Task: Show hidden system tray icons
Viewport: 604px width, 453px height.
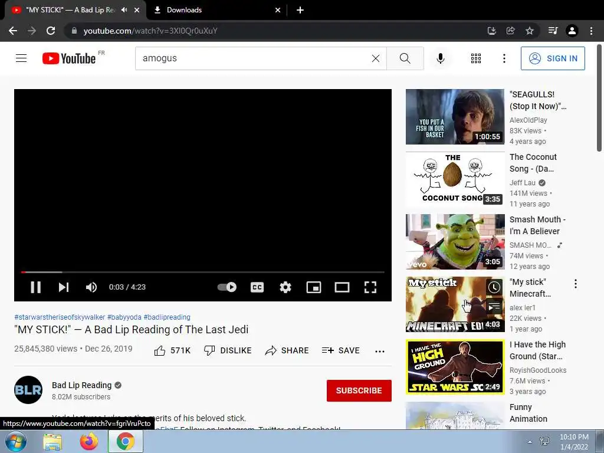Action: click(x=530, y=442)
